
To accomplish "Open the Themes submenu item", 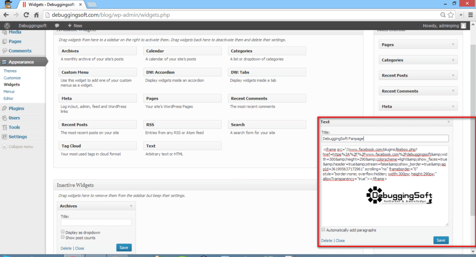I will (10, 71).
